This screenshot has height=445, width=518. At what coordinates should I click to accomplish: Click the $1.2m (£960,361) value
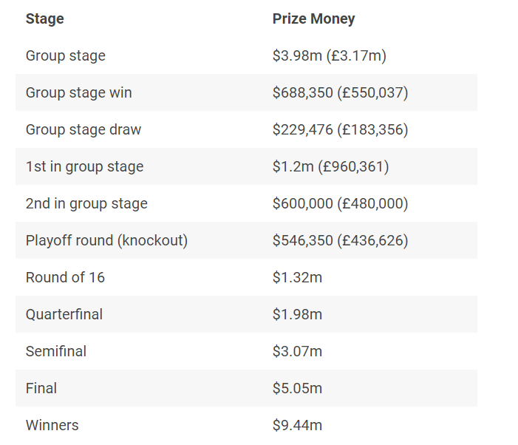[331, 166]
